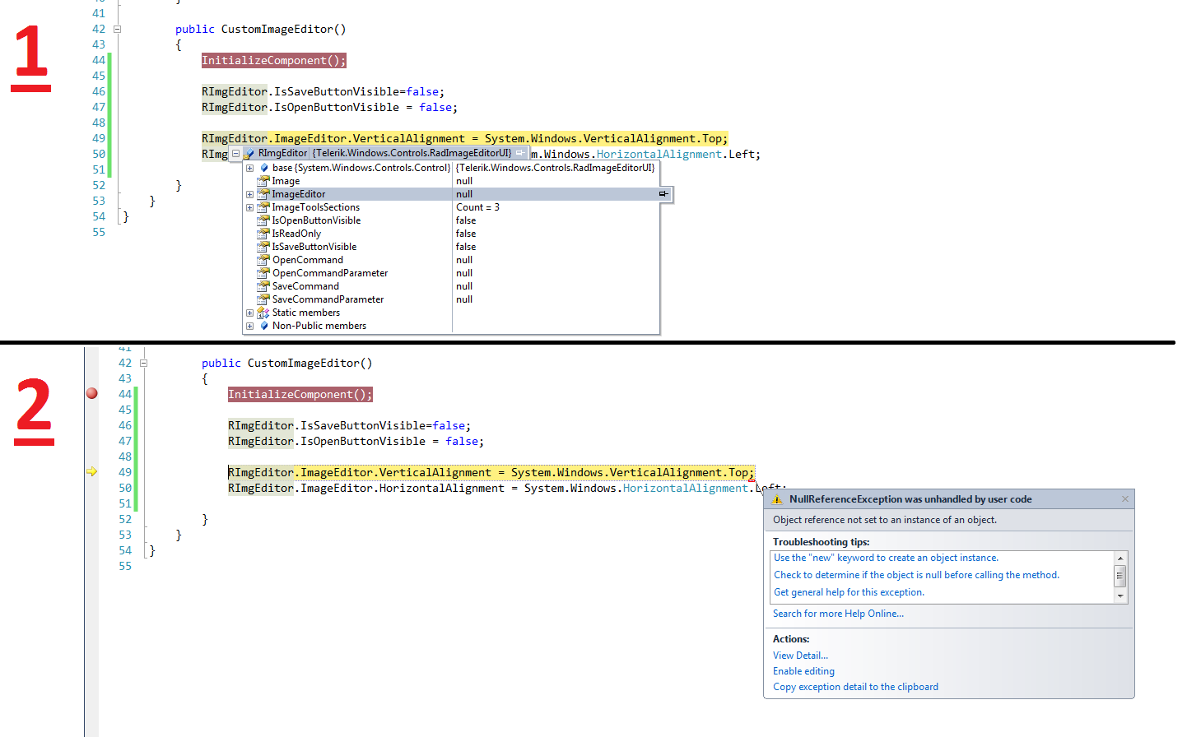
Task: Toggle the red breakpoint on line 44
Action: point(92,394)
